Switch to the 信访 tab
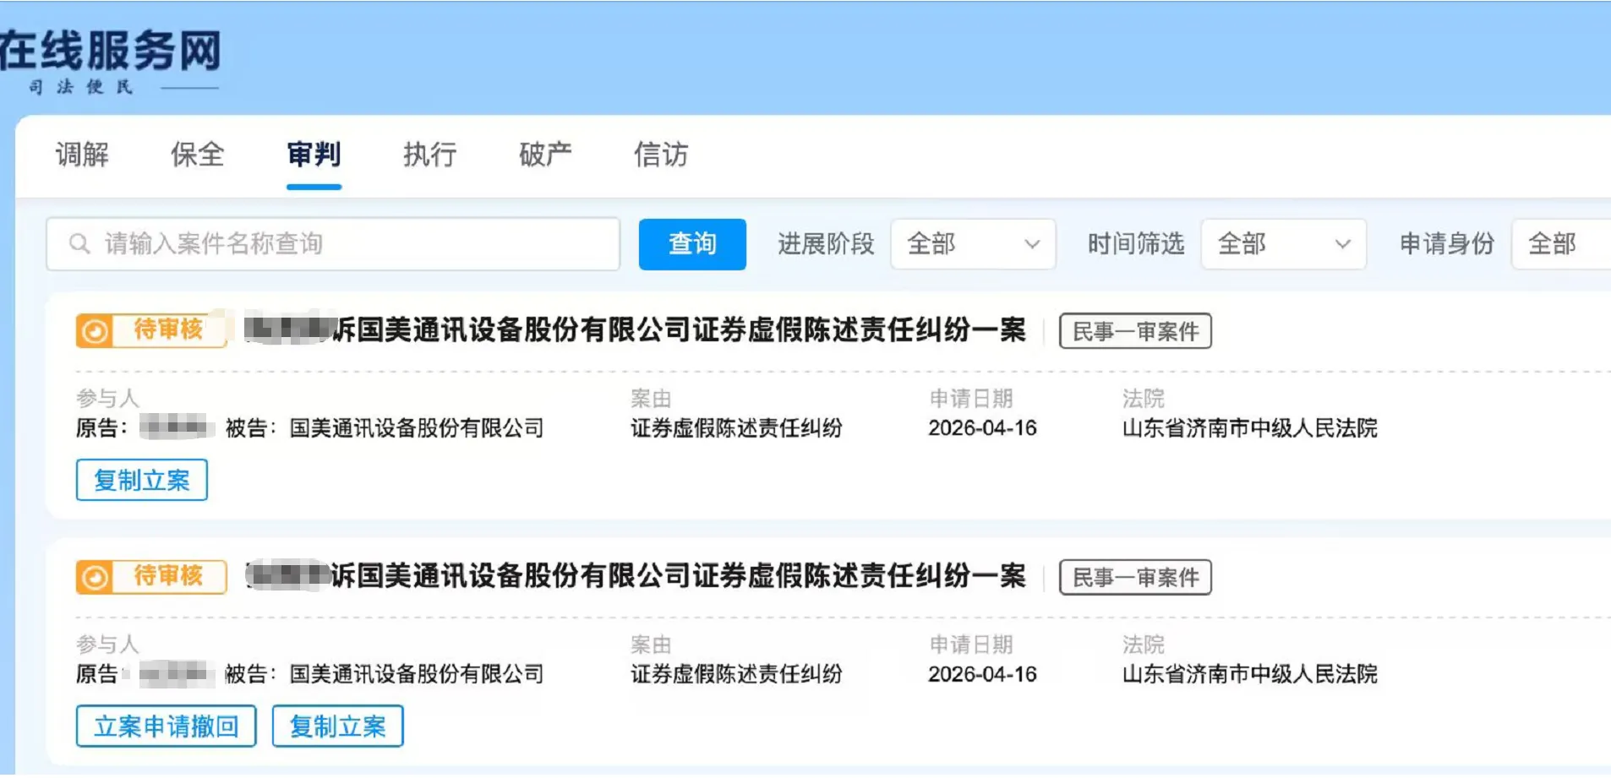The image size is (1611, 778). 661,155
